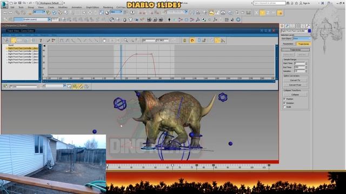Toggle the Rotation checkbox under Collapse Transform
The height and width of the screenshot is (194, 346).
[284, 103]
